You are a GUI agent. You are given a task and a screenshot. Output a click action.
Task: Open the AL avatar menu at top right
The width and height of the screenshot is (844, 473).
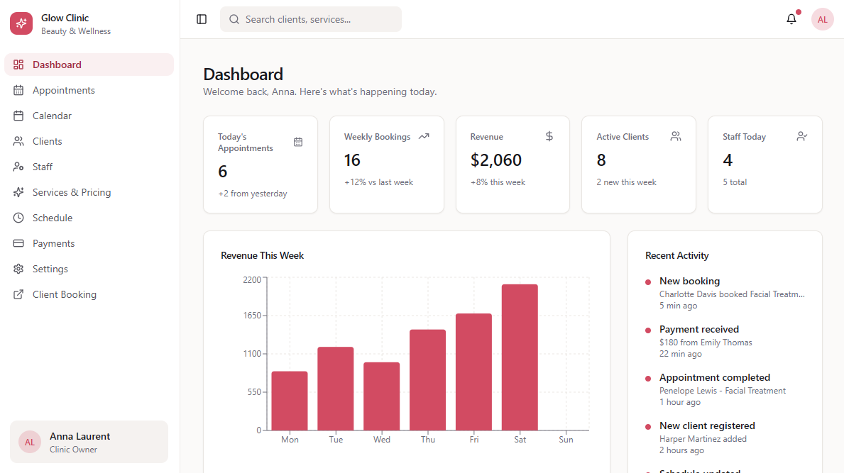click(822, 19)
